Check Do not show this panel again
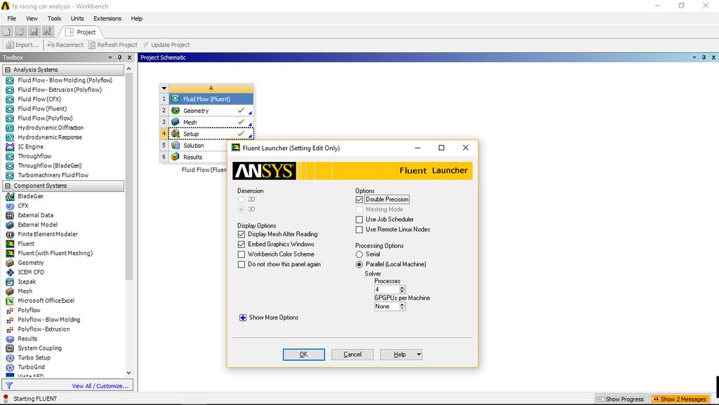 242,264
